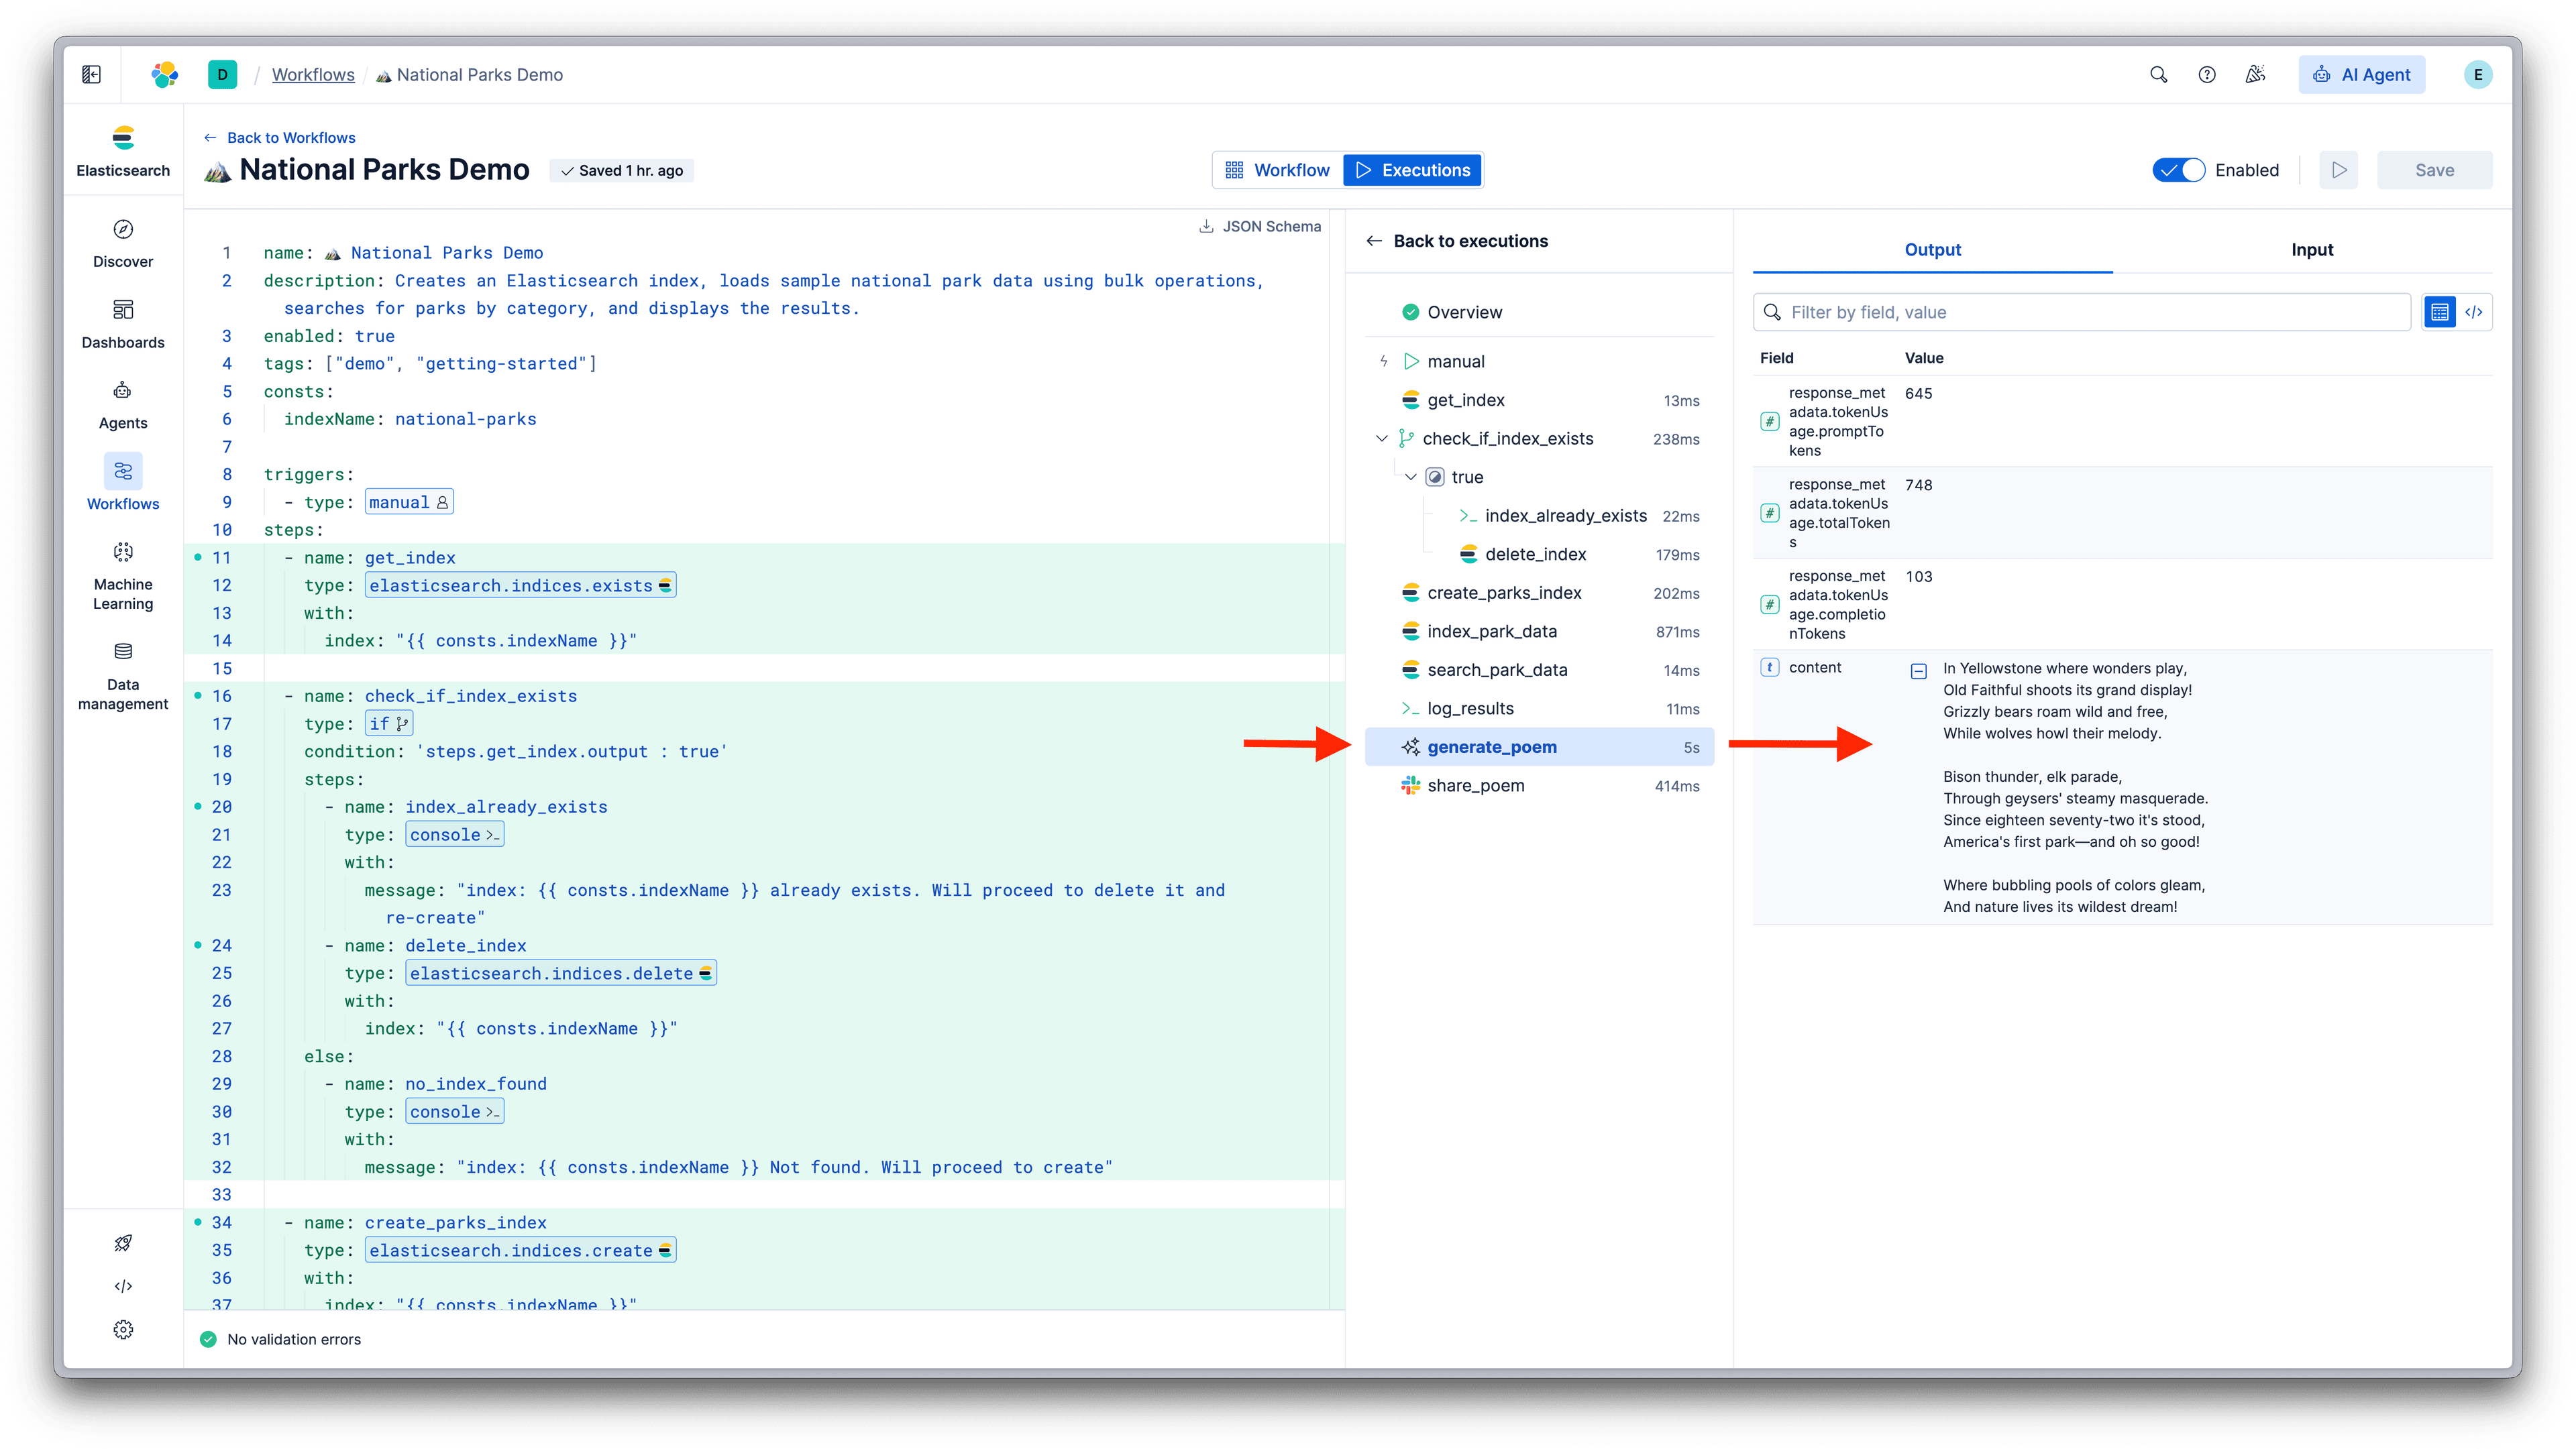
Task: Disable the workflow Enabled toggle
Action: pyautogui.click(x=2179, y=169)
